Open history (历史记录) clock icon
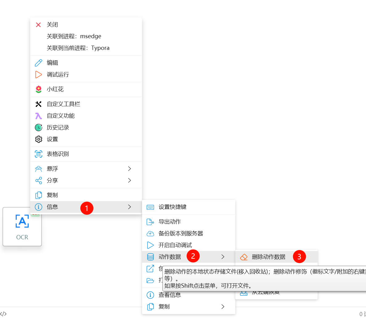Image resolution: width=366 pixels, height=320 pixels. coord(39,128)
